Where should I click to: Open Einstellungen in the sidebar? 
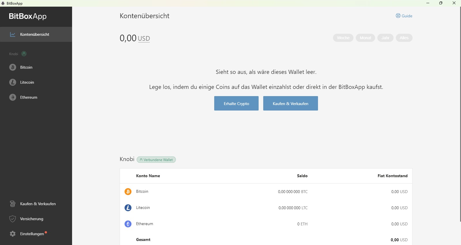[x=36, y=234]
